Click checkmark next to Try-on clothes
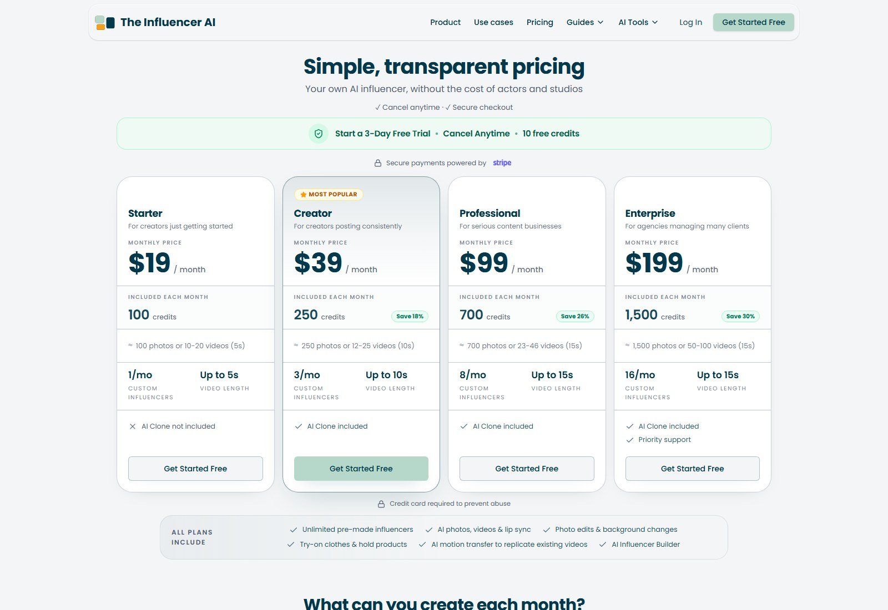The width and height of the screenshot is (888, 610). point(291,545)
